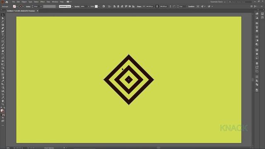The image size is (265, 149).
Task: Click the Shape label link
Action: (x=139, y=7)
